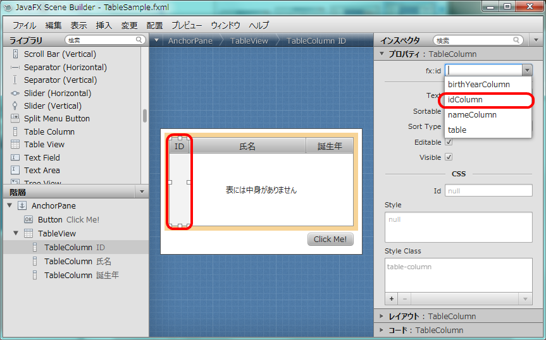The image size is (546, 340).
Task: Open the ヘルプ menu
Action: point(259,25)
